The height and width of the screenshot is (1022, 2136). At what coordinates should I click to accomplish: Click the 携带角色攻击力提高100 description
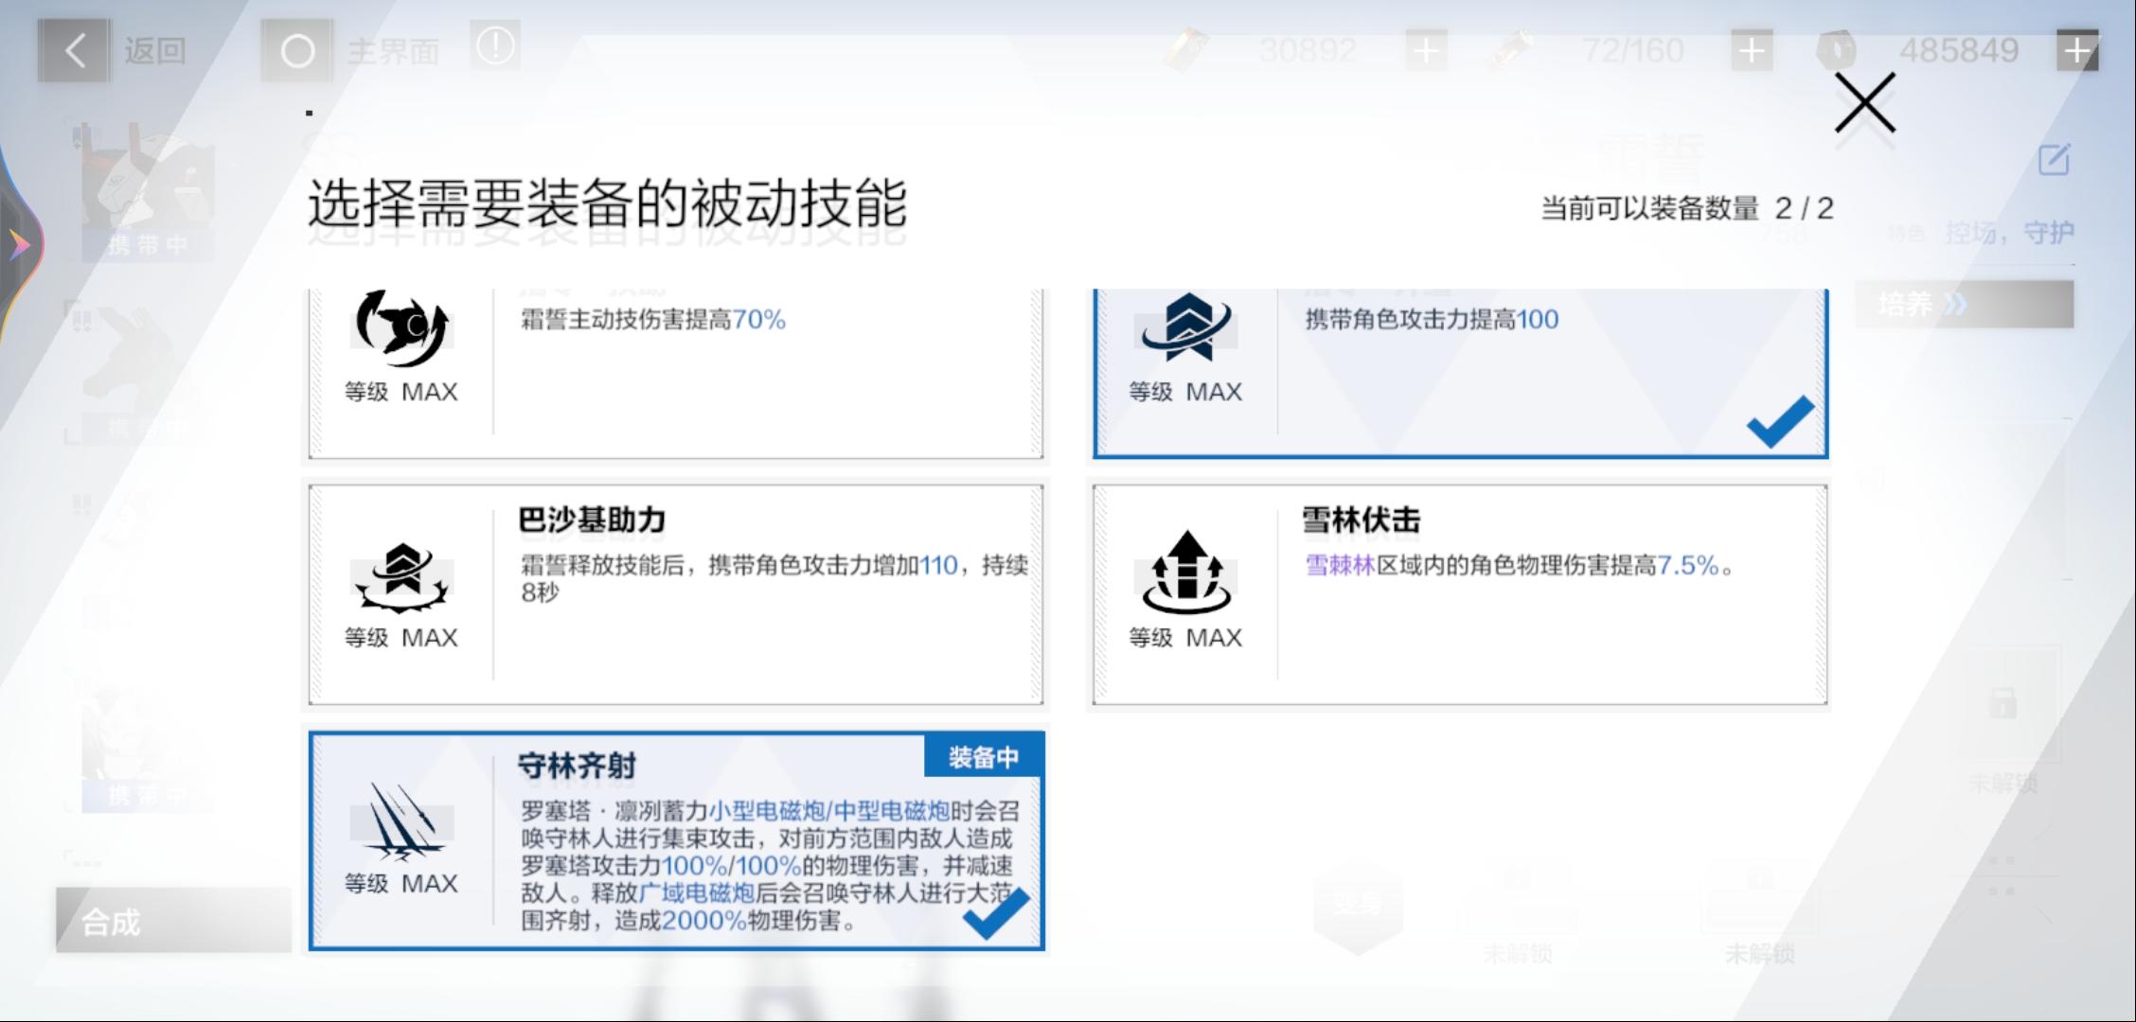[x=1432, y=320]
